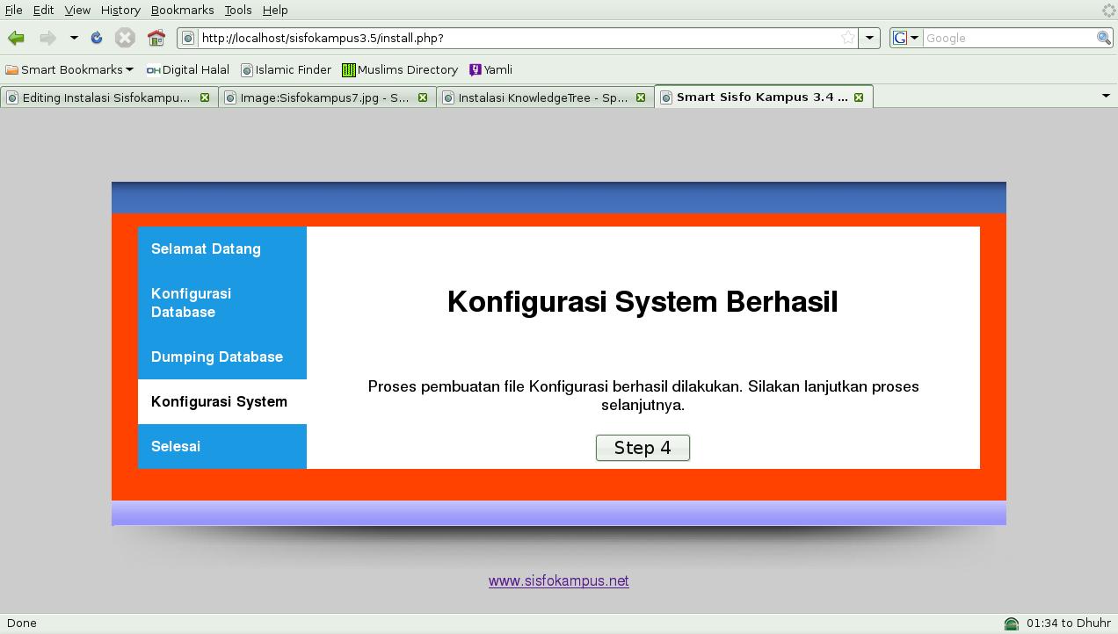This screenshot has width=1118, height=634.
Task: Open the list all tabs dropdown
Action: coord(1106,96)
